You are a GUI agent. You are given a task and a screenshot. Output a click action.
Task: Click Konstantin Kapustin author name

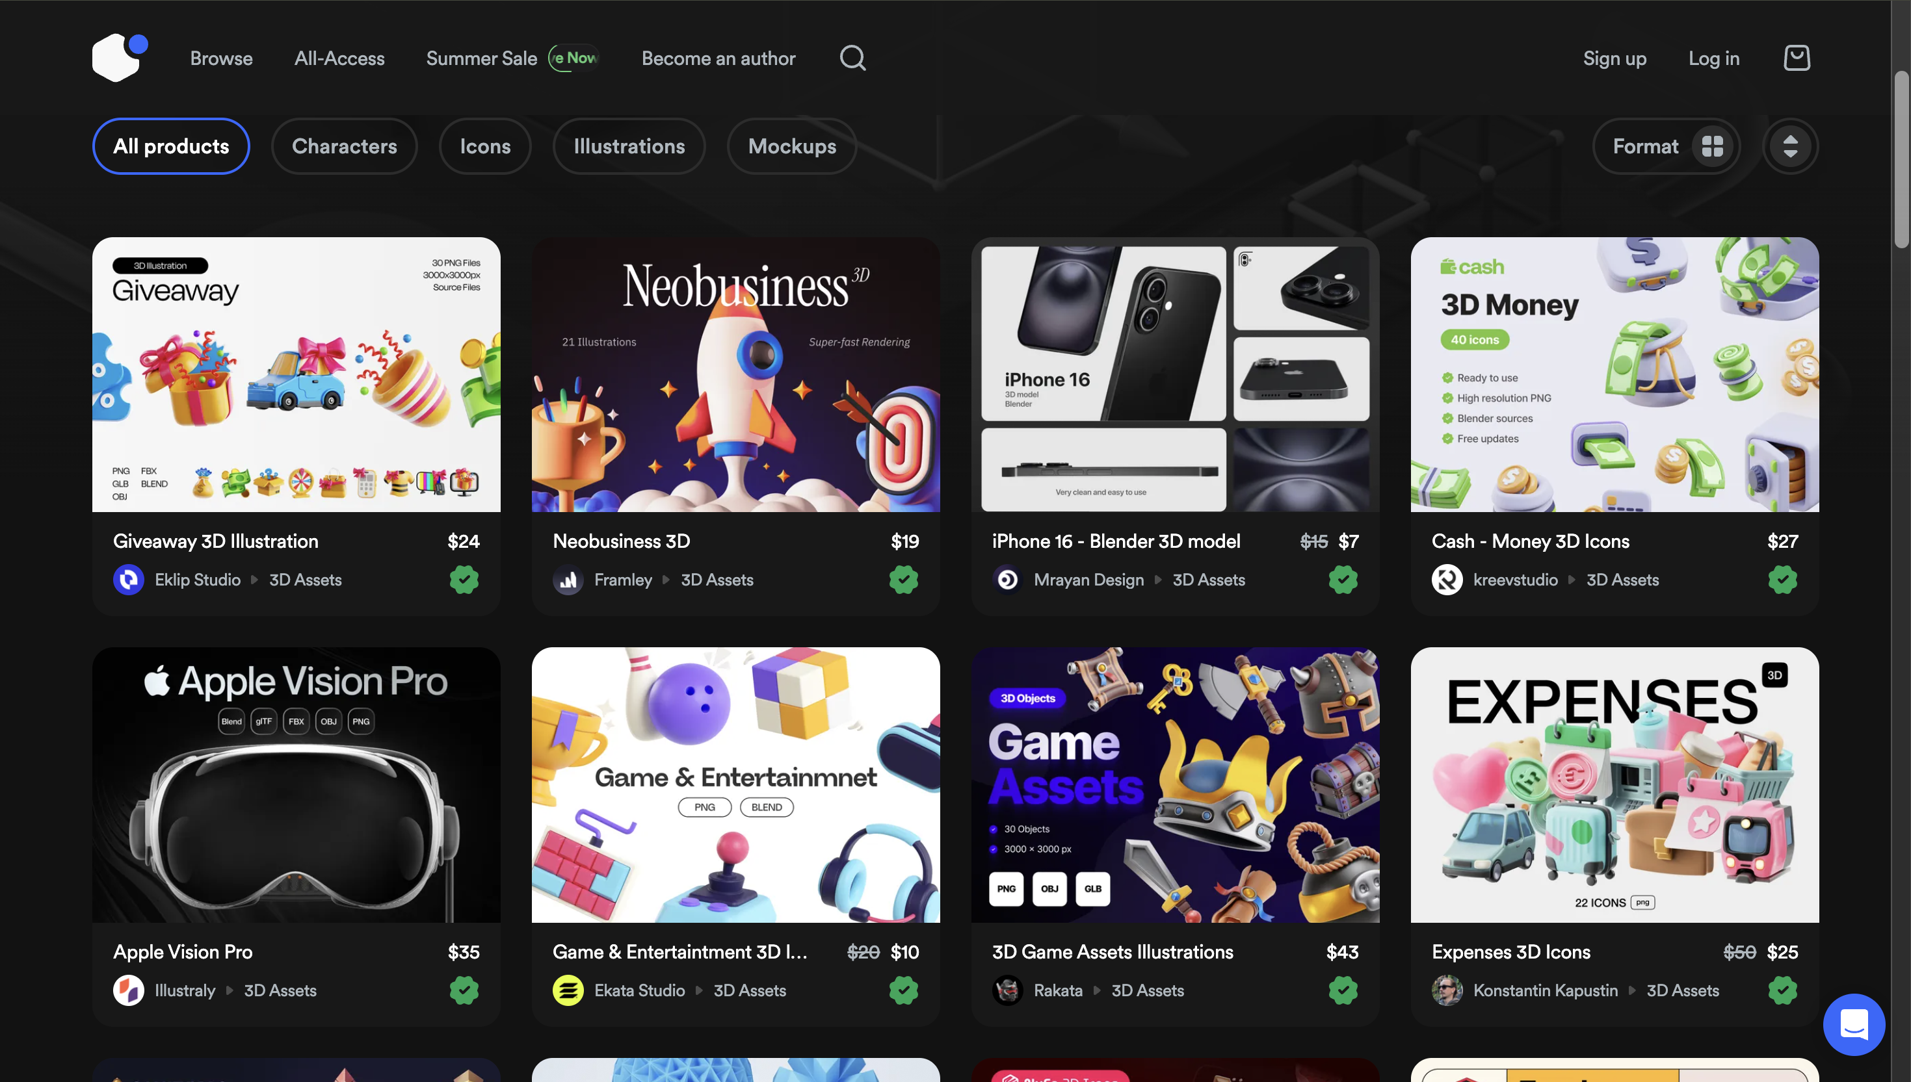click(1545, 990)
